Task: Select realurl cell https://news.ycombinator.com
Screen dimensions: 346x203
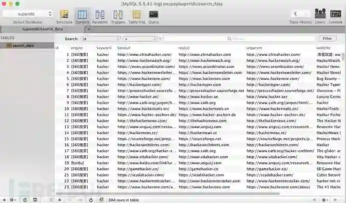Action: (207, 66)
